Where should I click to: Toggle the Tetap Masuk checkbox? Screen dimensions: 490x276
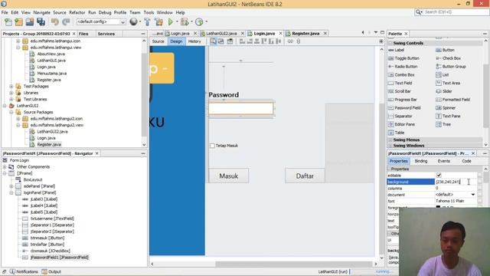(213, 146)
